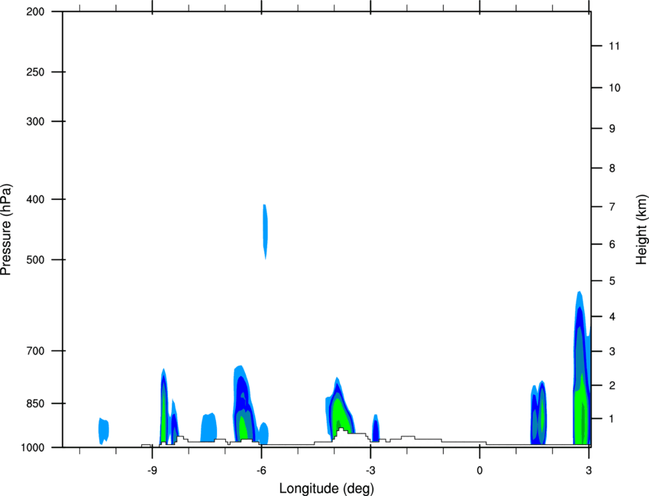Click the 9 km height label

[612, 128]
